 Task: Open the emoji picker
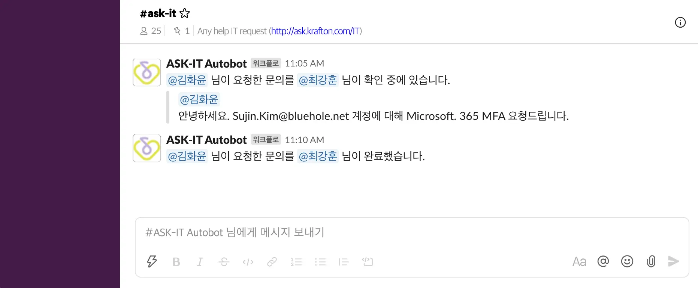click(627, 261)
